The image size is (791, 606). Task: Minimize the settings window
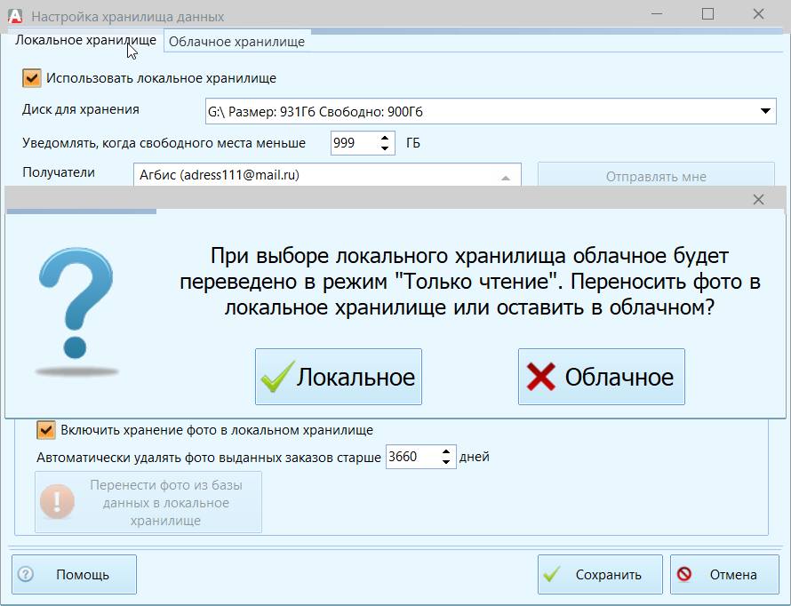tap(657, 14)
